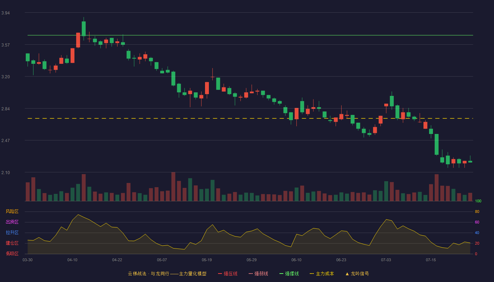
Task: Select the 低吸区 zone label
Action: point(12,254)
